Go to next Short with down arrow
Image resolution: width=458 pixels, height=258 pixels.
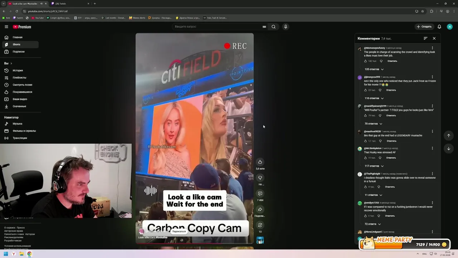point(449,148)
